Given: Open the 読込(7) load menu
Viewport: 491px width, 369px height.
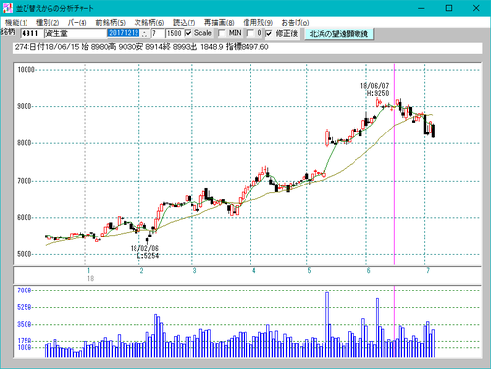Looking at the screenshot, I should (x=184, y=23).
